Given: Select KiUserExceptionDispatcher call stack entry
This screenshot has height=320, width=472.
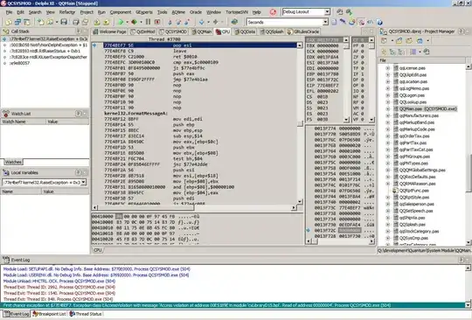Looking at the screenshot, I should pyautogui.click(x=48, y=57).
